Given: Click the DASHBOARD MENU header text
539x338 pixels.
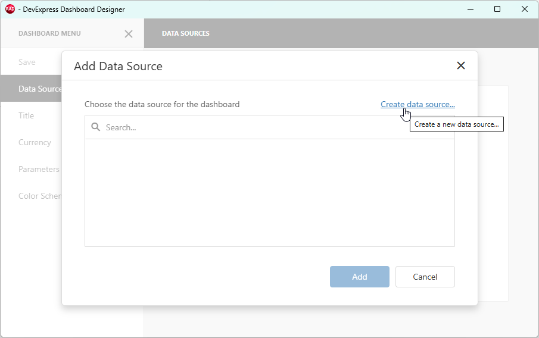Looking at the screenshot, I should [49, 33].
